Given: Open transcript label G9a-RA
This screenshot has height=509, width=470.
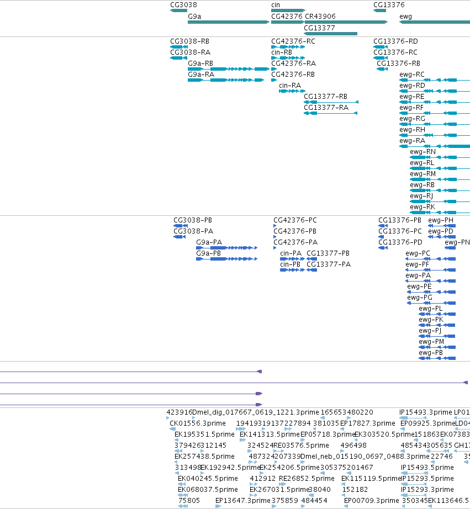Looking at the screenshot, I should coord(201,75).
